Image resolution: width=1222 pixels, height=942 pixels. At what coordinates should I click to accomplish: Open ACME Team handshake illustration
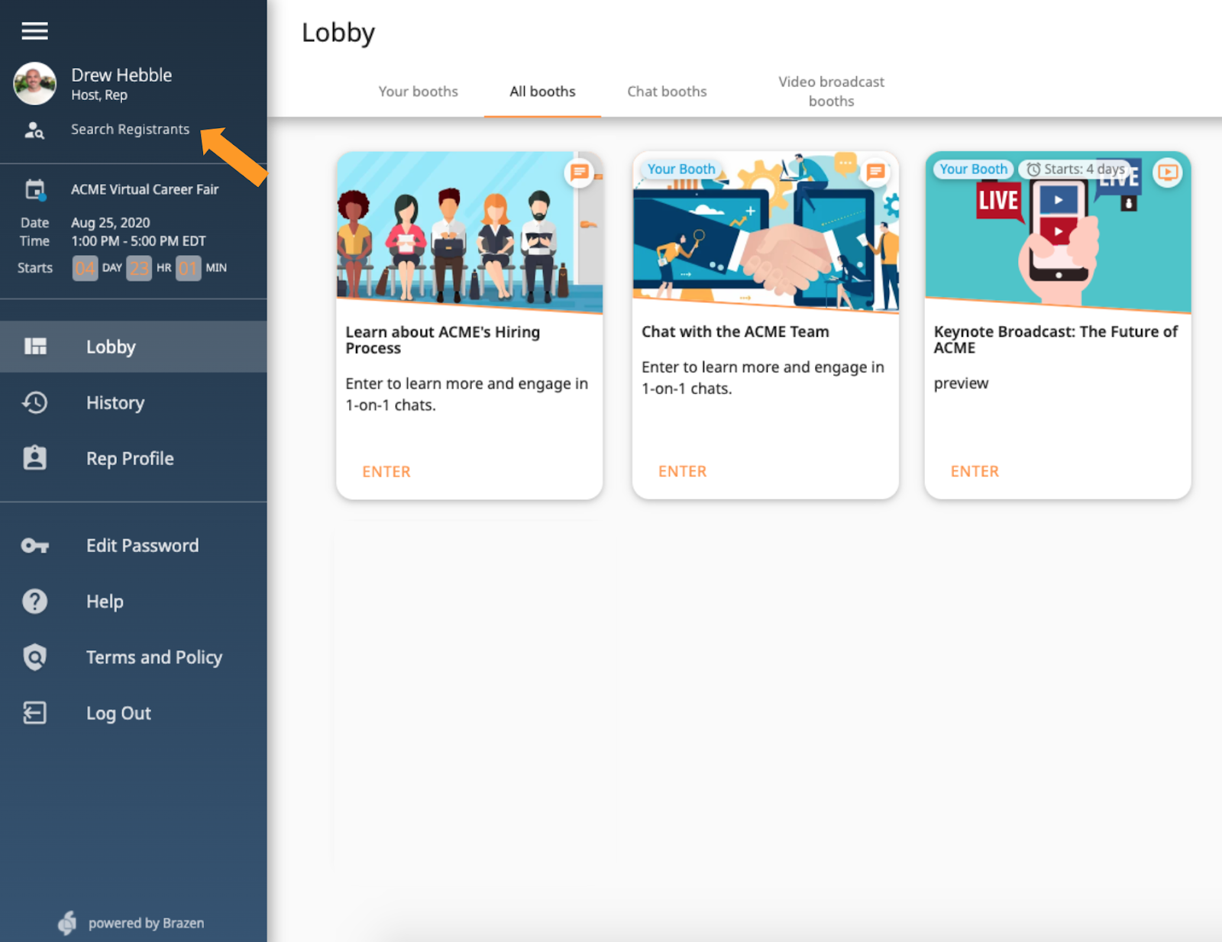[765, 231]
